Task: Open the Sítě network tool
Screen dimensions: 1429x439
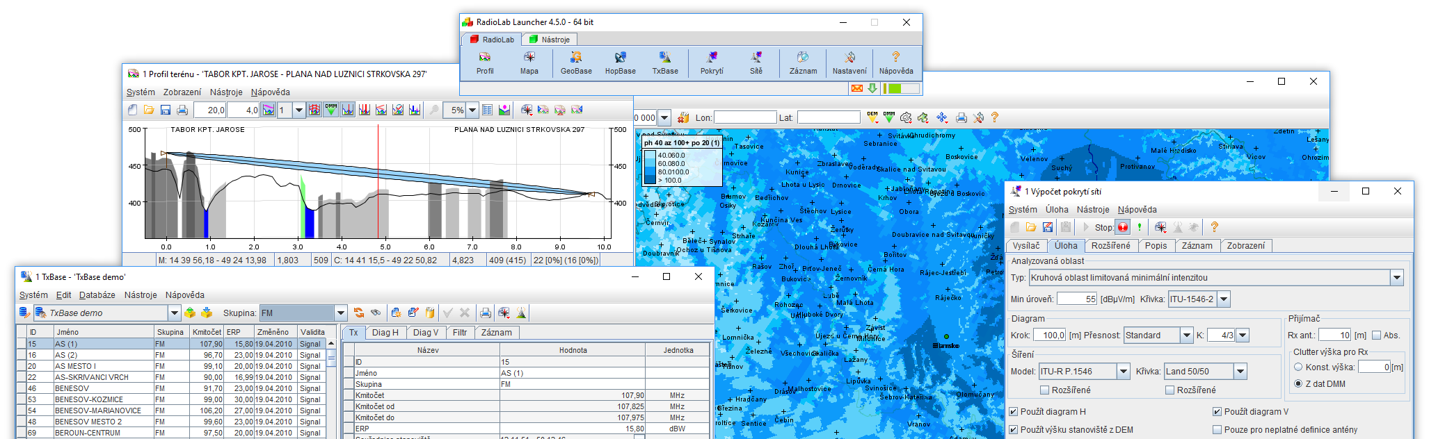Action: pyautogui.click(x=756, y=63)
